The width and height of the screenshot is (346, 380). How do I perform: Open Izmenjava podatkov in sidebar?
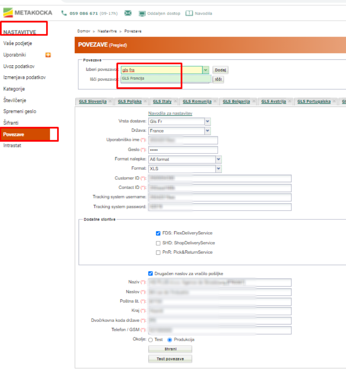(24, 77)
